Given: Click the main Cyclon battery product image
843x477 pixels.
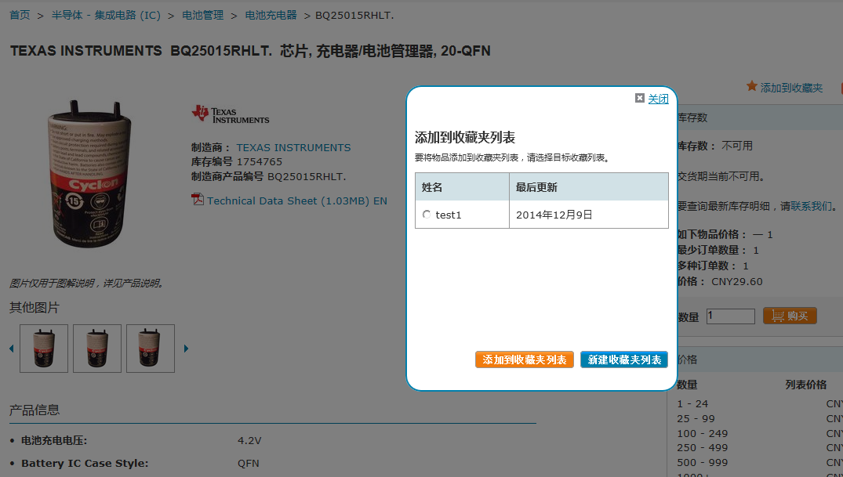Looking at the screenshot, I should click(x=89, y=174).
